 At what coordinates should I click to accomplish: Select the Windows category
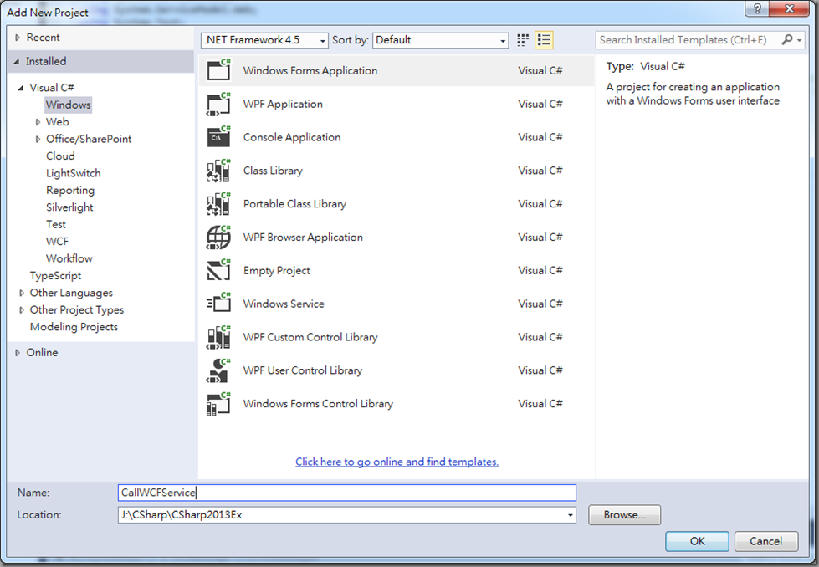click(x=68, y=105)
